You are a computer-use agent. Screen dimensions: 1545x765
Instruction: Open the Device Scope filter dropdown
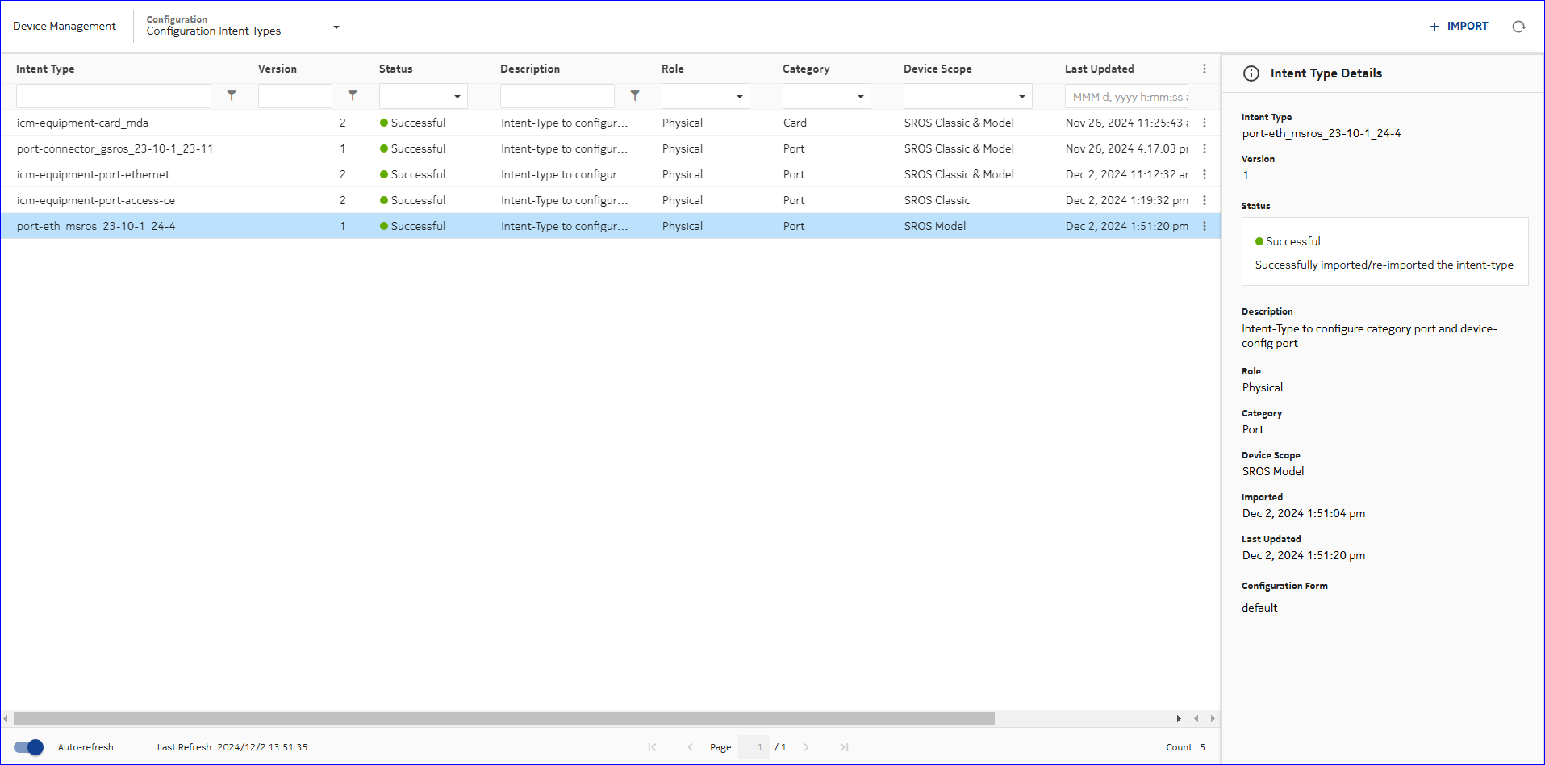point(967,96)
